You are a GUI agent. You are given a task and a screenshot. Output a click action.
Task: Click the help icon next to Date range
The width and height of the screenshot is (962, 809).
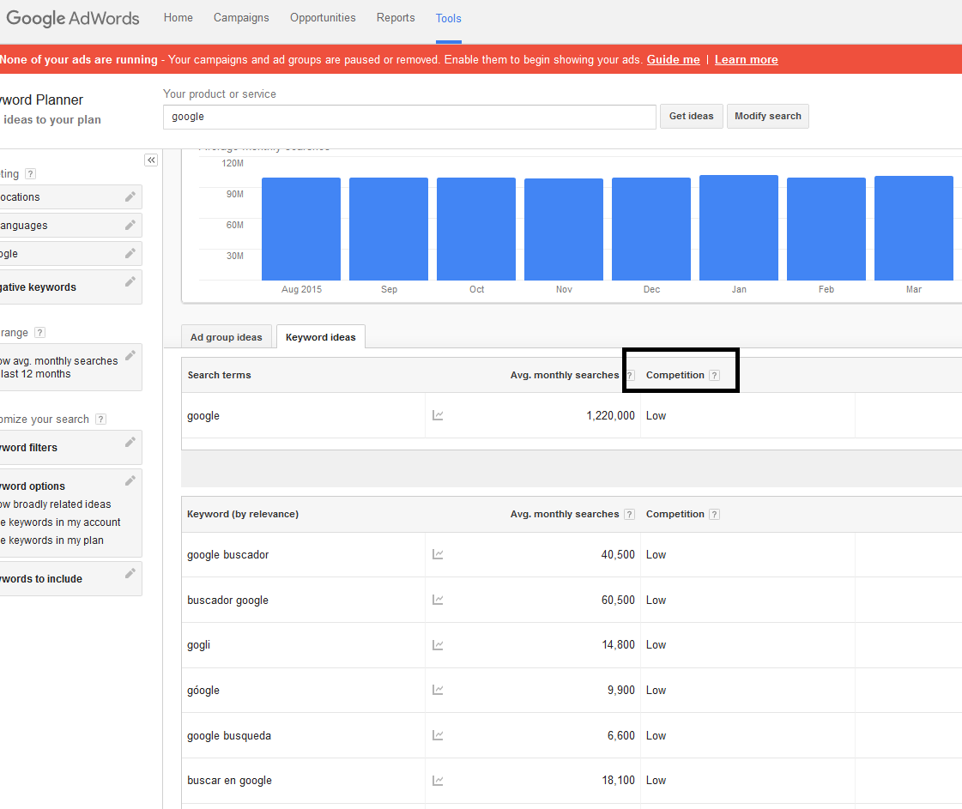[x=39, y=332]
